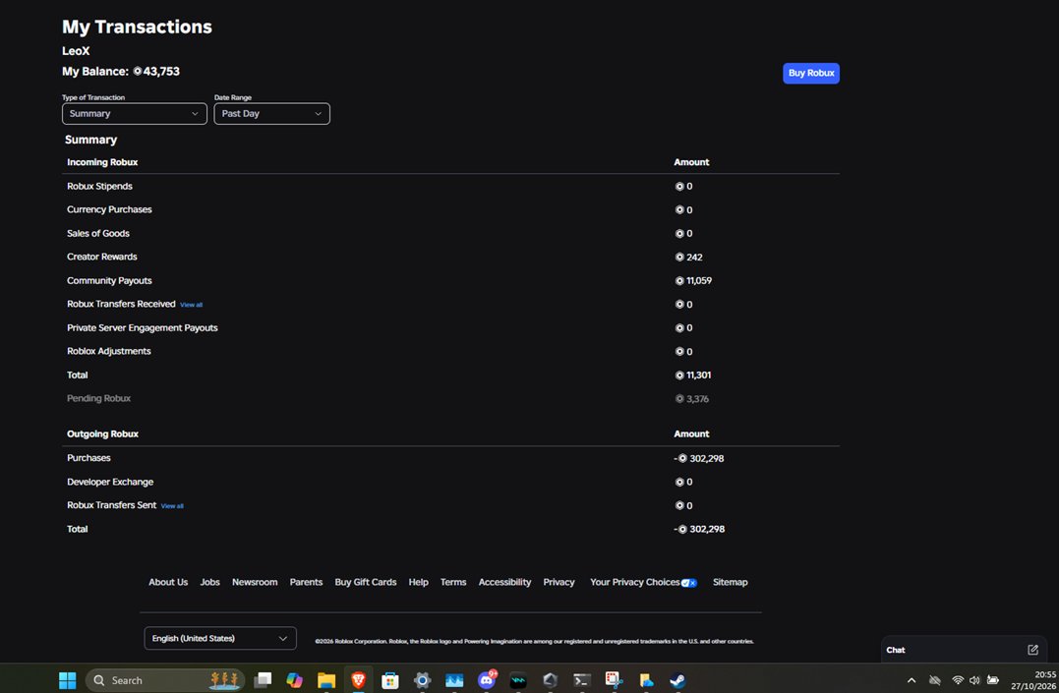
Task: Click the Robux Stipends row label
Action: (99, 186)
